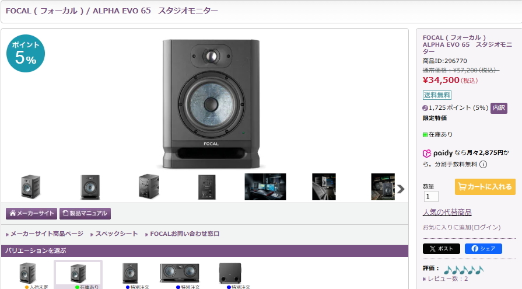
Task: Select third thumbnail showing speaker rear angle
Action: click(149, 187)
